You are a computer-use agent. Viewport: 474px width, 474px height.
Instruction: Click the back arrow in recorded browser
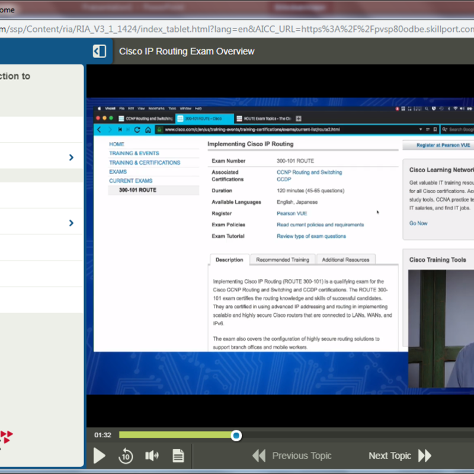pyautogui.click(x=99, y=129)
